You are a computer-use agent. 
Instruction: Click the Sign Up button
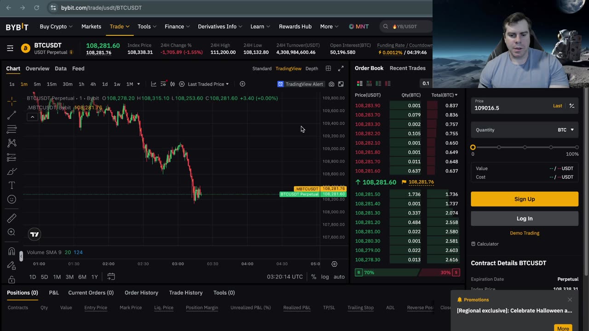pos(525,199)
